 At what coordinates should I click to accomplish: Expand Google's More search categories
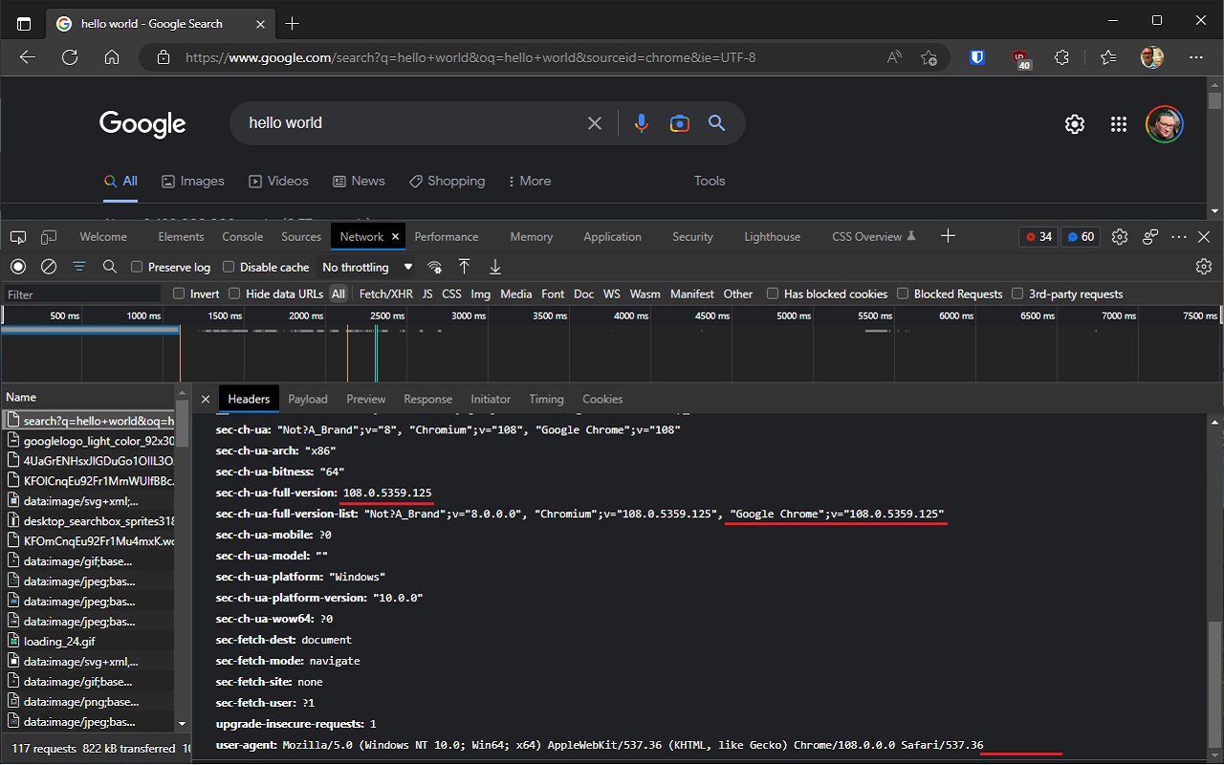click(529, 181)
